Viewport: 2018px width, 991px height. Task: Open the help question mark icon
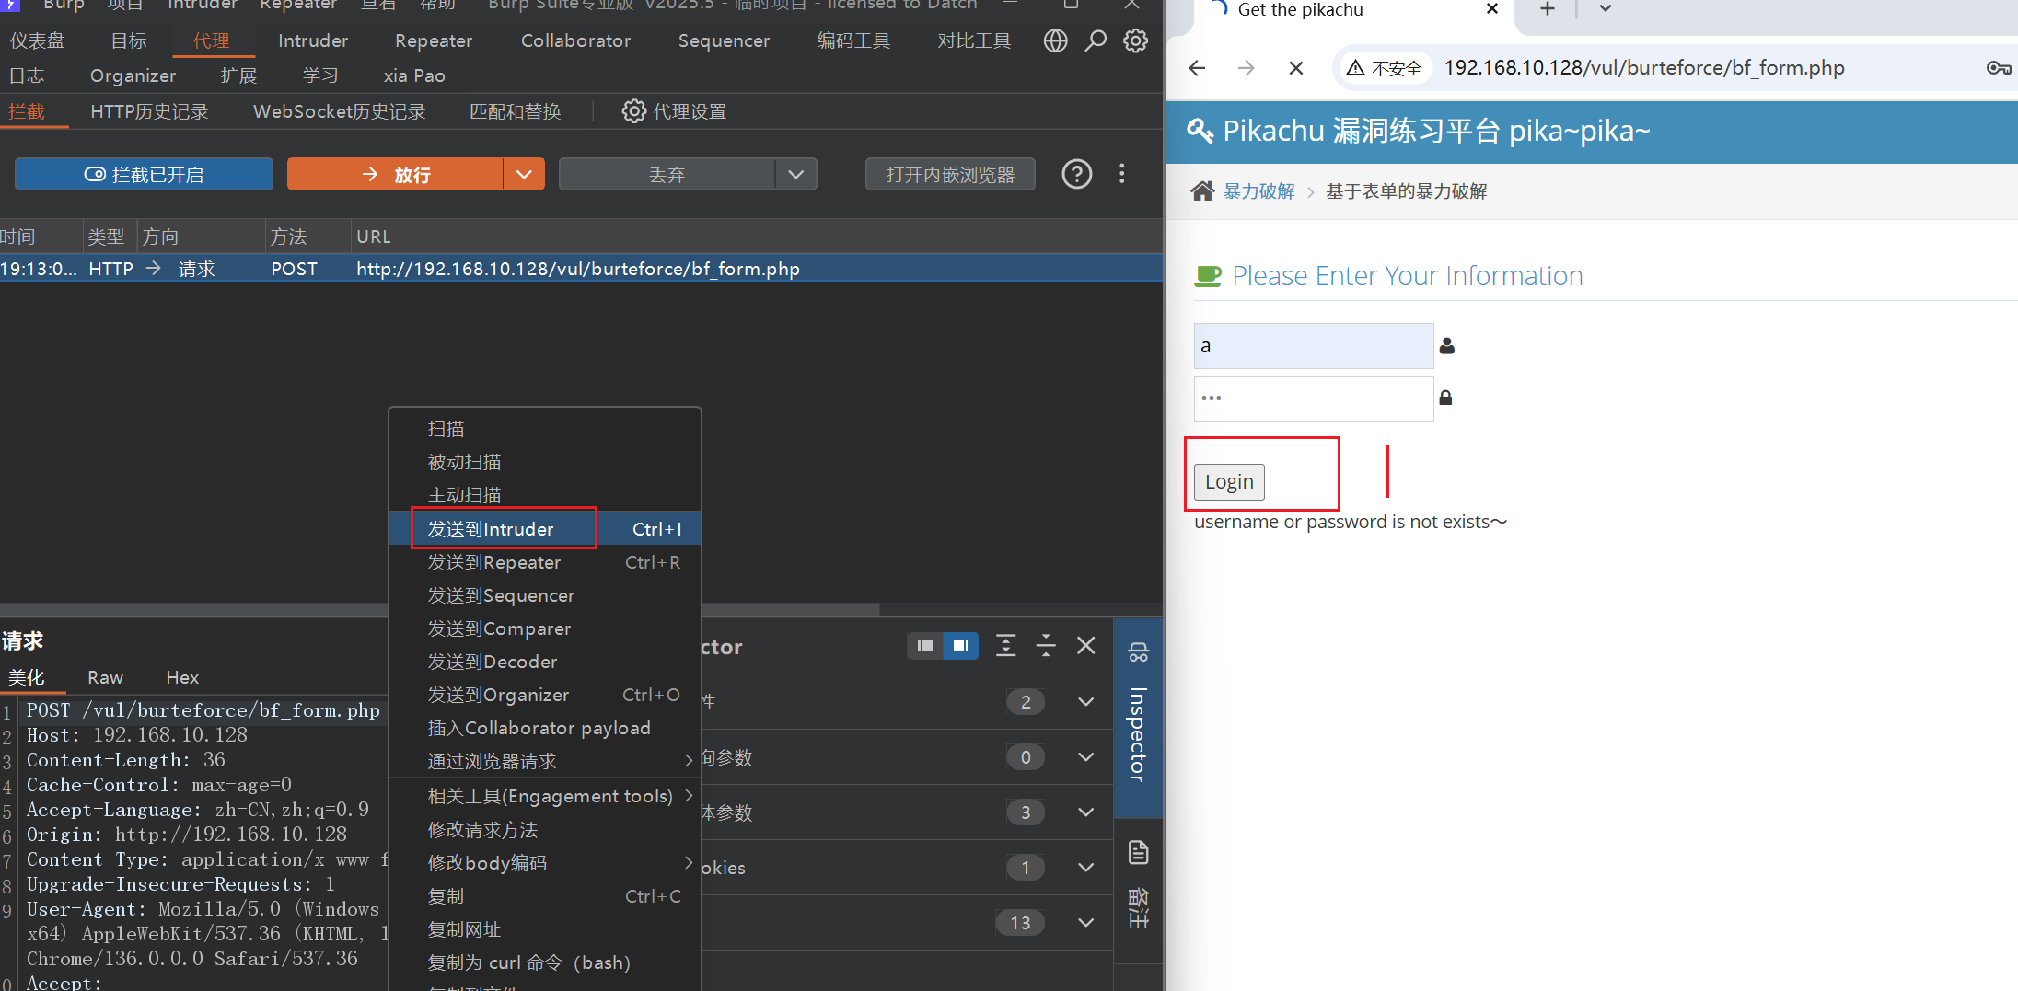point(1076,174)
